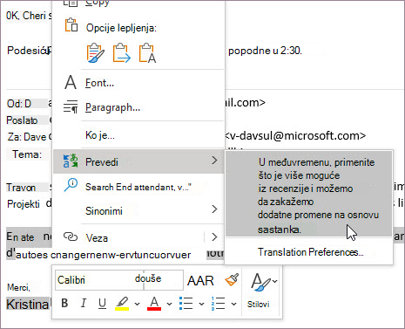Open numbered list dropdown arrow

tap(233, 304)
